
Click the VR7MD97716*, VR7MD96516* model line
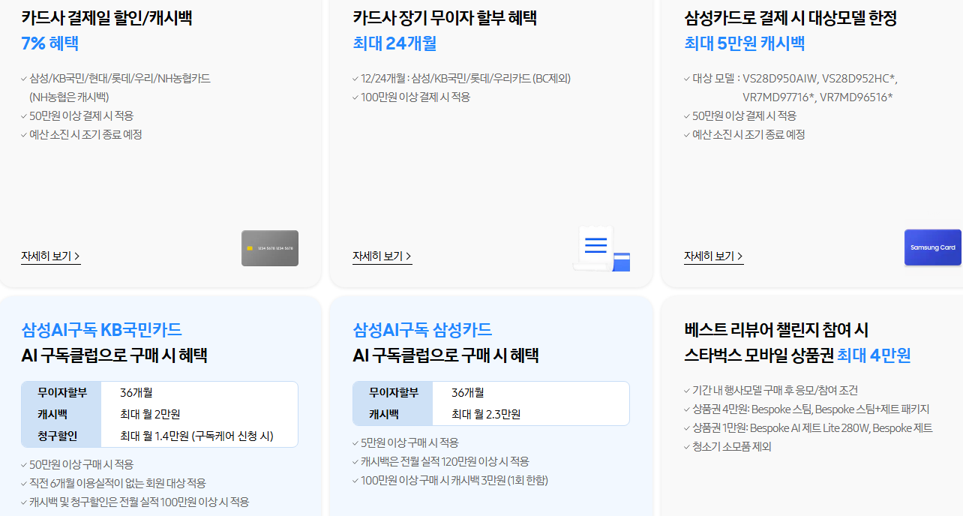817,97
